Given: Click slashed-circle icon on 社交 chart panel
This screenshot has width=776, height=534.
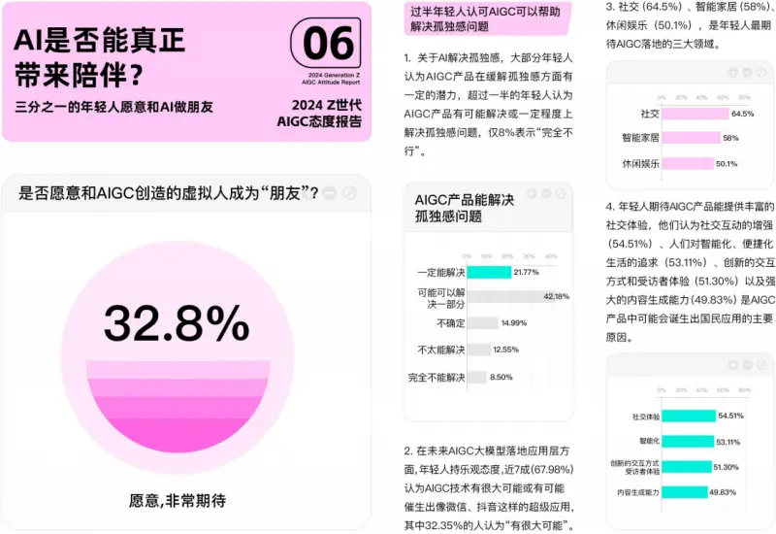Looking at the screenshot, I should click(x=760, y=73).
